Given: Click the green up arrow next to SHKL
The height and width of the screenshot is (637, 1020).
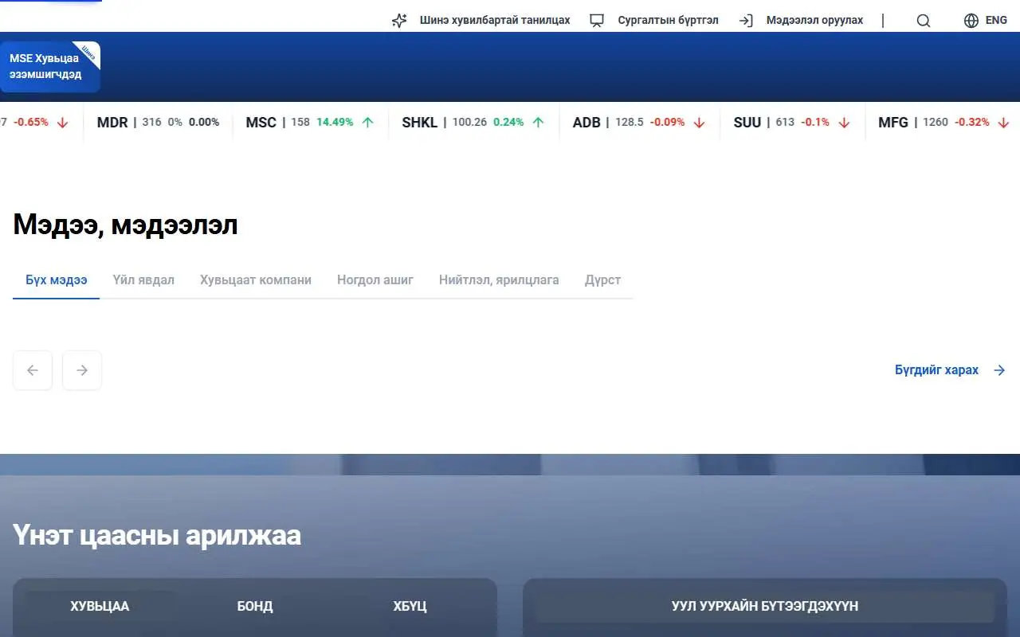Looking at the screenshot, I should (x=538, y=123).
